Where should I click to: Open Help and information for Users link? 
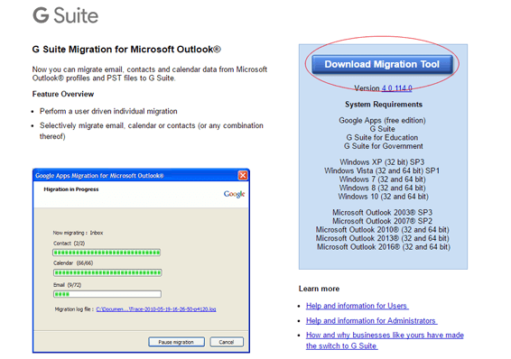[x=358, y=306]
